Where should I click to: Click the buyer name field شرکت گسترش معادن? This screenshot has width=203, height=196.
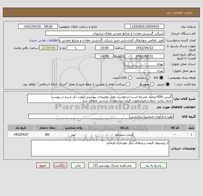click(x=105, y=33)
